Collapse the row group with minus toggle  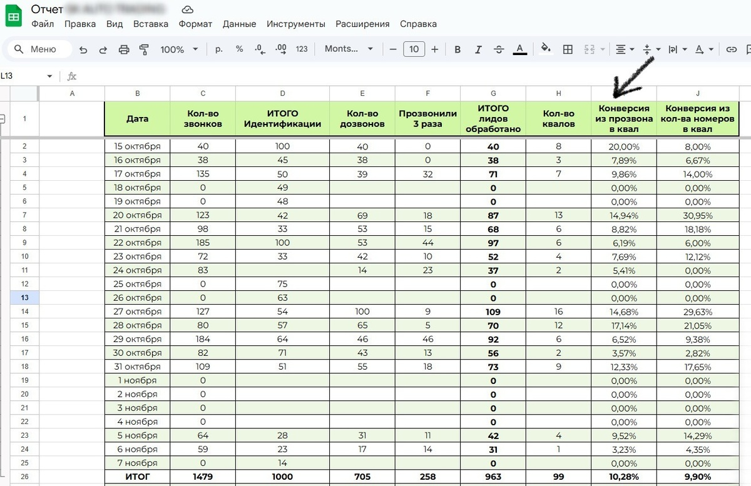click(3, 118)
